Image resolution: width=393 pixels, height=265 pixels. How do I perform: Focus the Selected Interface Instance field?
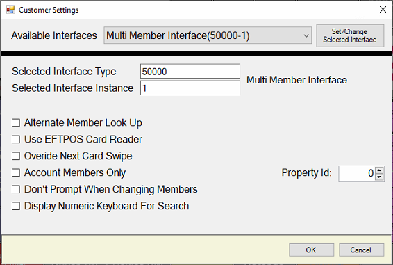tap(190, 88)
